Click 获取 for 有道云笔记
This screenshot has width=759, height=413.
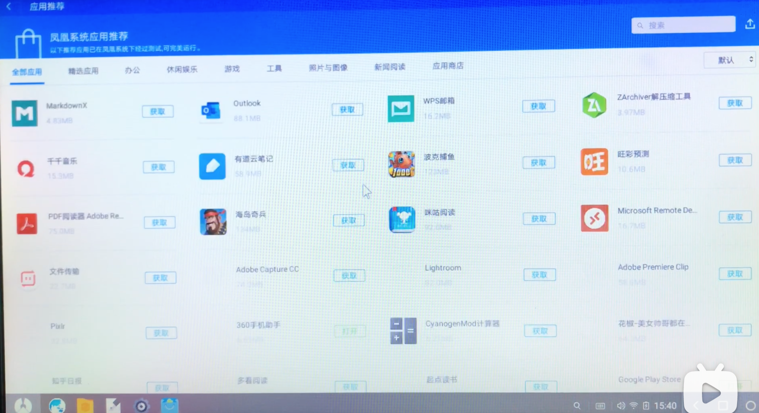[x=348, y=165]
